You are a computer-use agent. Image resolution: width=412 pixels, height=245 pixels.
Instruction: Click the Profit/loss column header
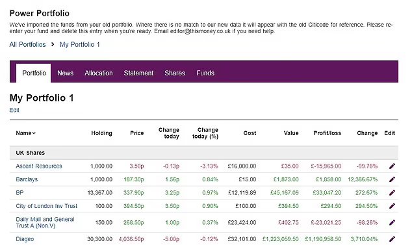[327, 133]
